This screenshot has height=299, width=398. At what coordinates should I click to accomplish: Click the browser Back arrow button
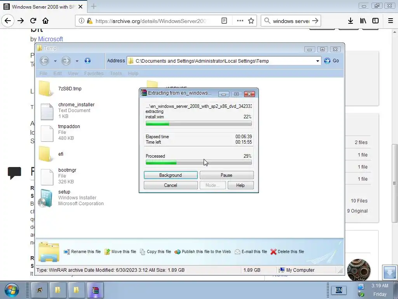[8, 21]
